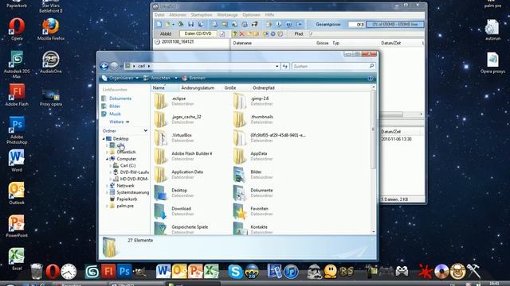Collapse the Computer tree node
This screenshot has width=510, height=286.
(x=108, y=159)
